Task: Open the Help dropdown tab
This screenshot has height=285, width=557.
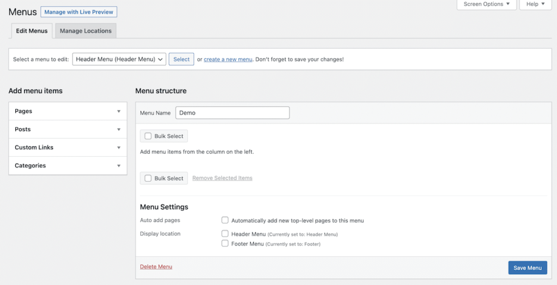Action: [x=535, y=4]
